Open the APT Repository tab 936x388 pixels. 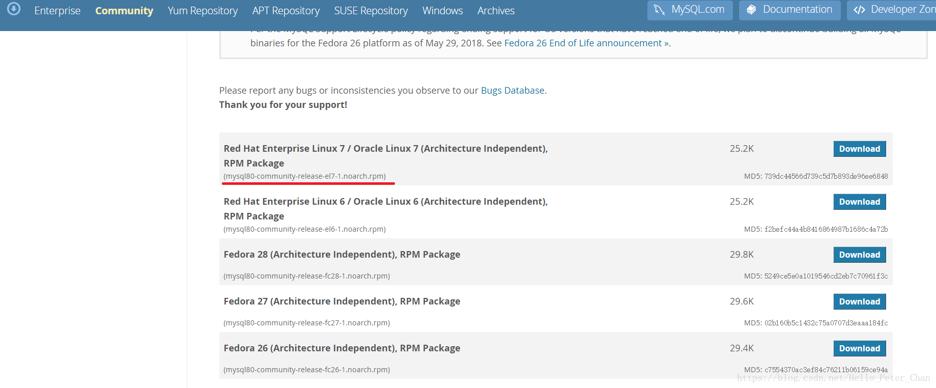[286, 11]
